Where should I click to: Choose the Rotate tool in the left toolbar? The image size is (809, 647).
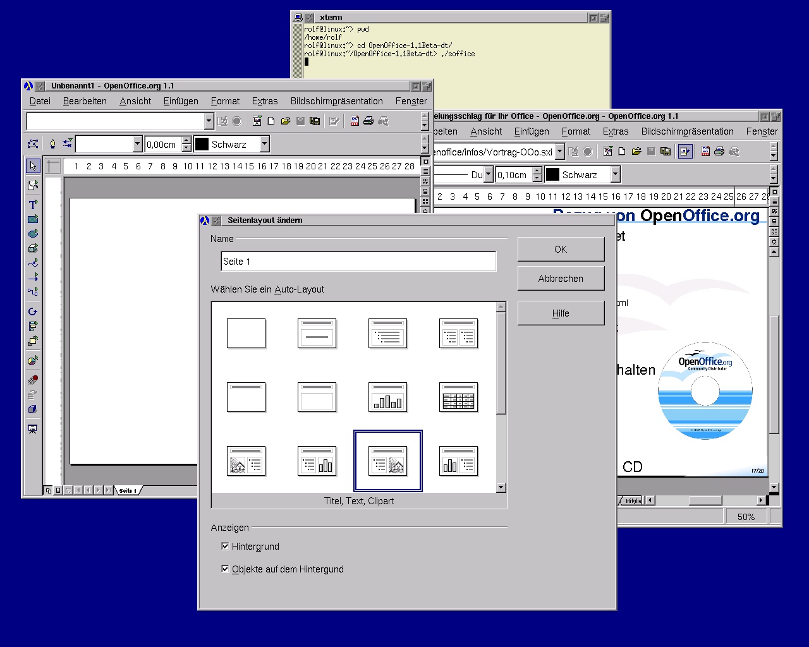[x=33, y=311]
